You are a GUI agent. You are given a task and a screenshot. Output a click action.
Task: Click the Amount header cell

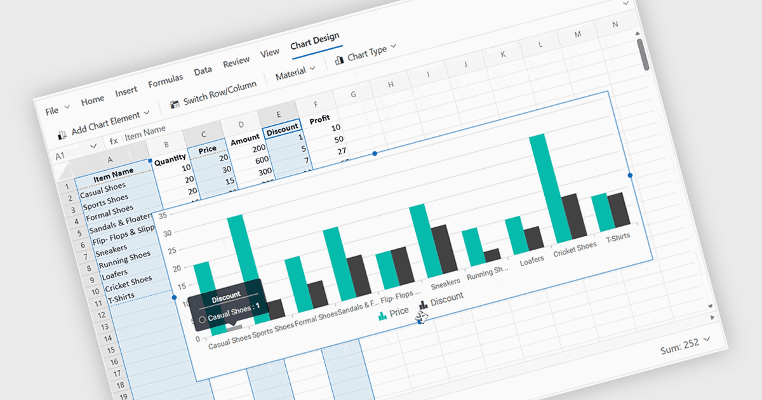point(244,138)
